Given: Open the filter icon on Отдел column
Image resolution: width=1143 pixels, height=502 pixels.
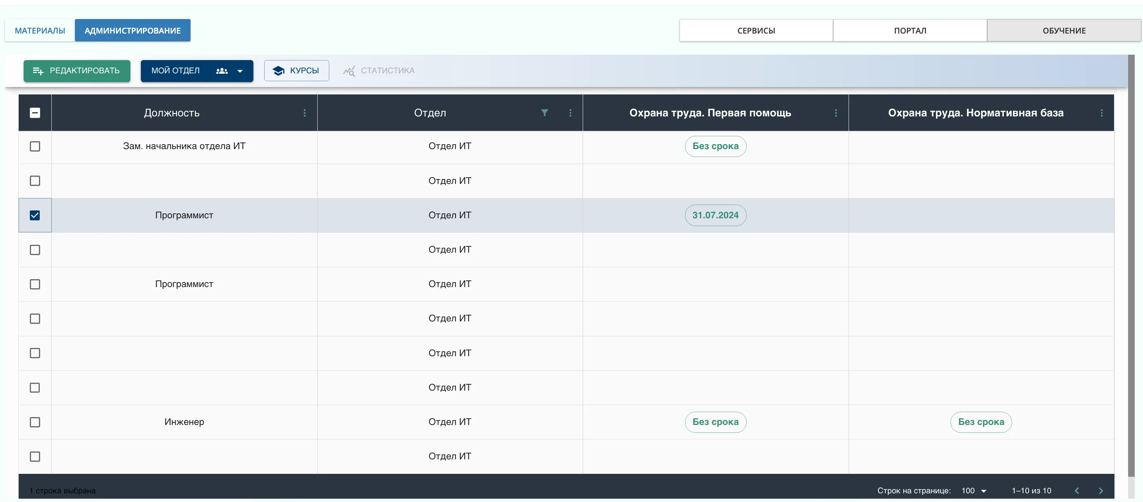Looking at the screenshot, I should coord(545,113).
